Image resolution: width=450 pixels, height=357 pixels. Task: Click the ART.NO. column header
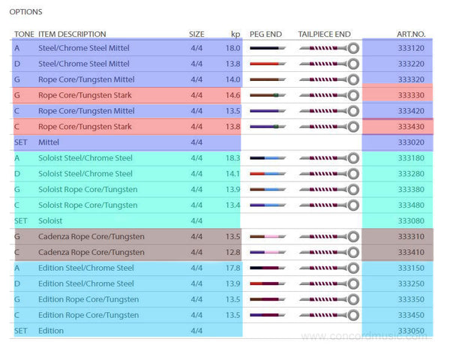pyautogui.click(x=411, y=34)
